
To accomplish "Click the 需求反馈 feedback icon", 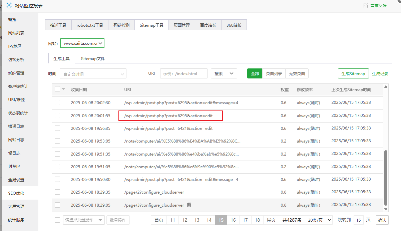I will [x=366, y=5].
